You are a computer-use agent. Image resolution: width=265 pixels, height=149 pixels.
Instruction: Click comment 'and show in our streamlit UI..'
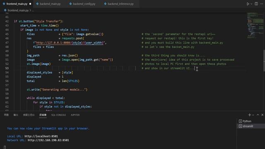[x=167, y=68]
